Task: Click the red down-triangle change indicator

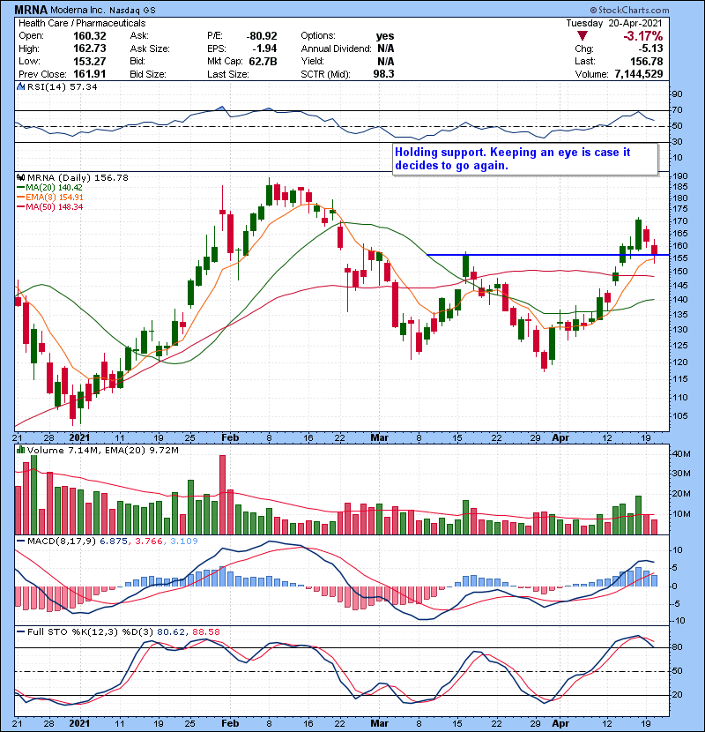Action: pyautogui.click(x=582, y=35)
